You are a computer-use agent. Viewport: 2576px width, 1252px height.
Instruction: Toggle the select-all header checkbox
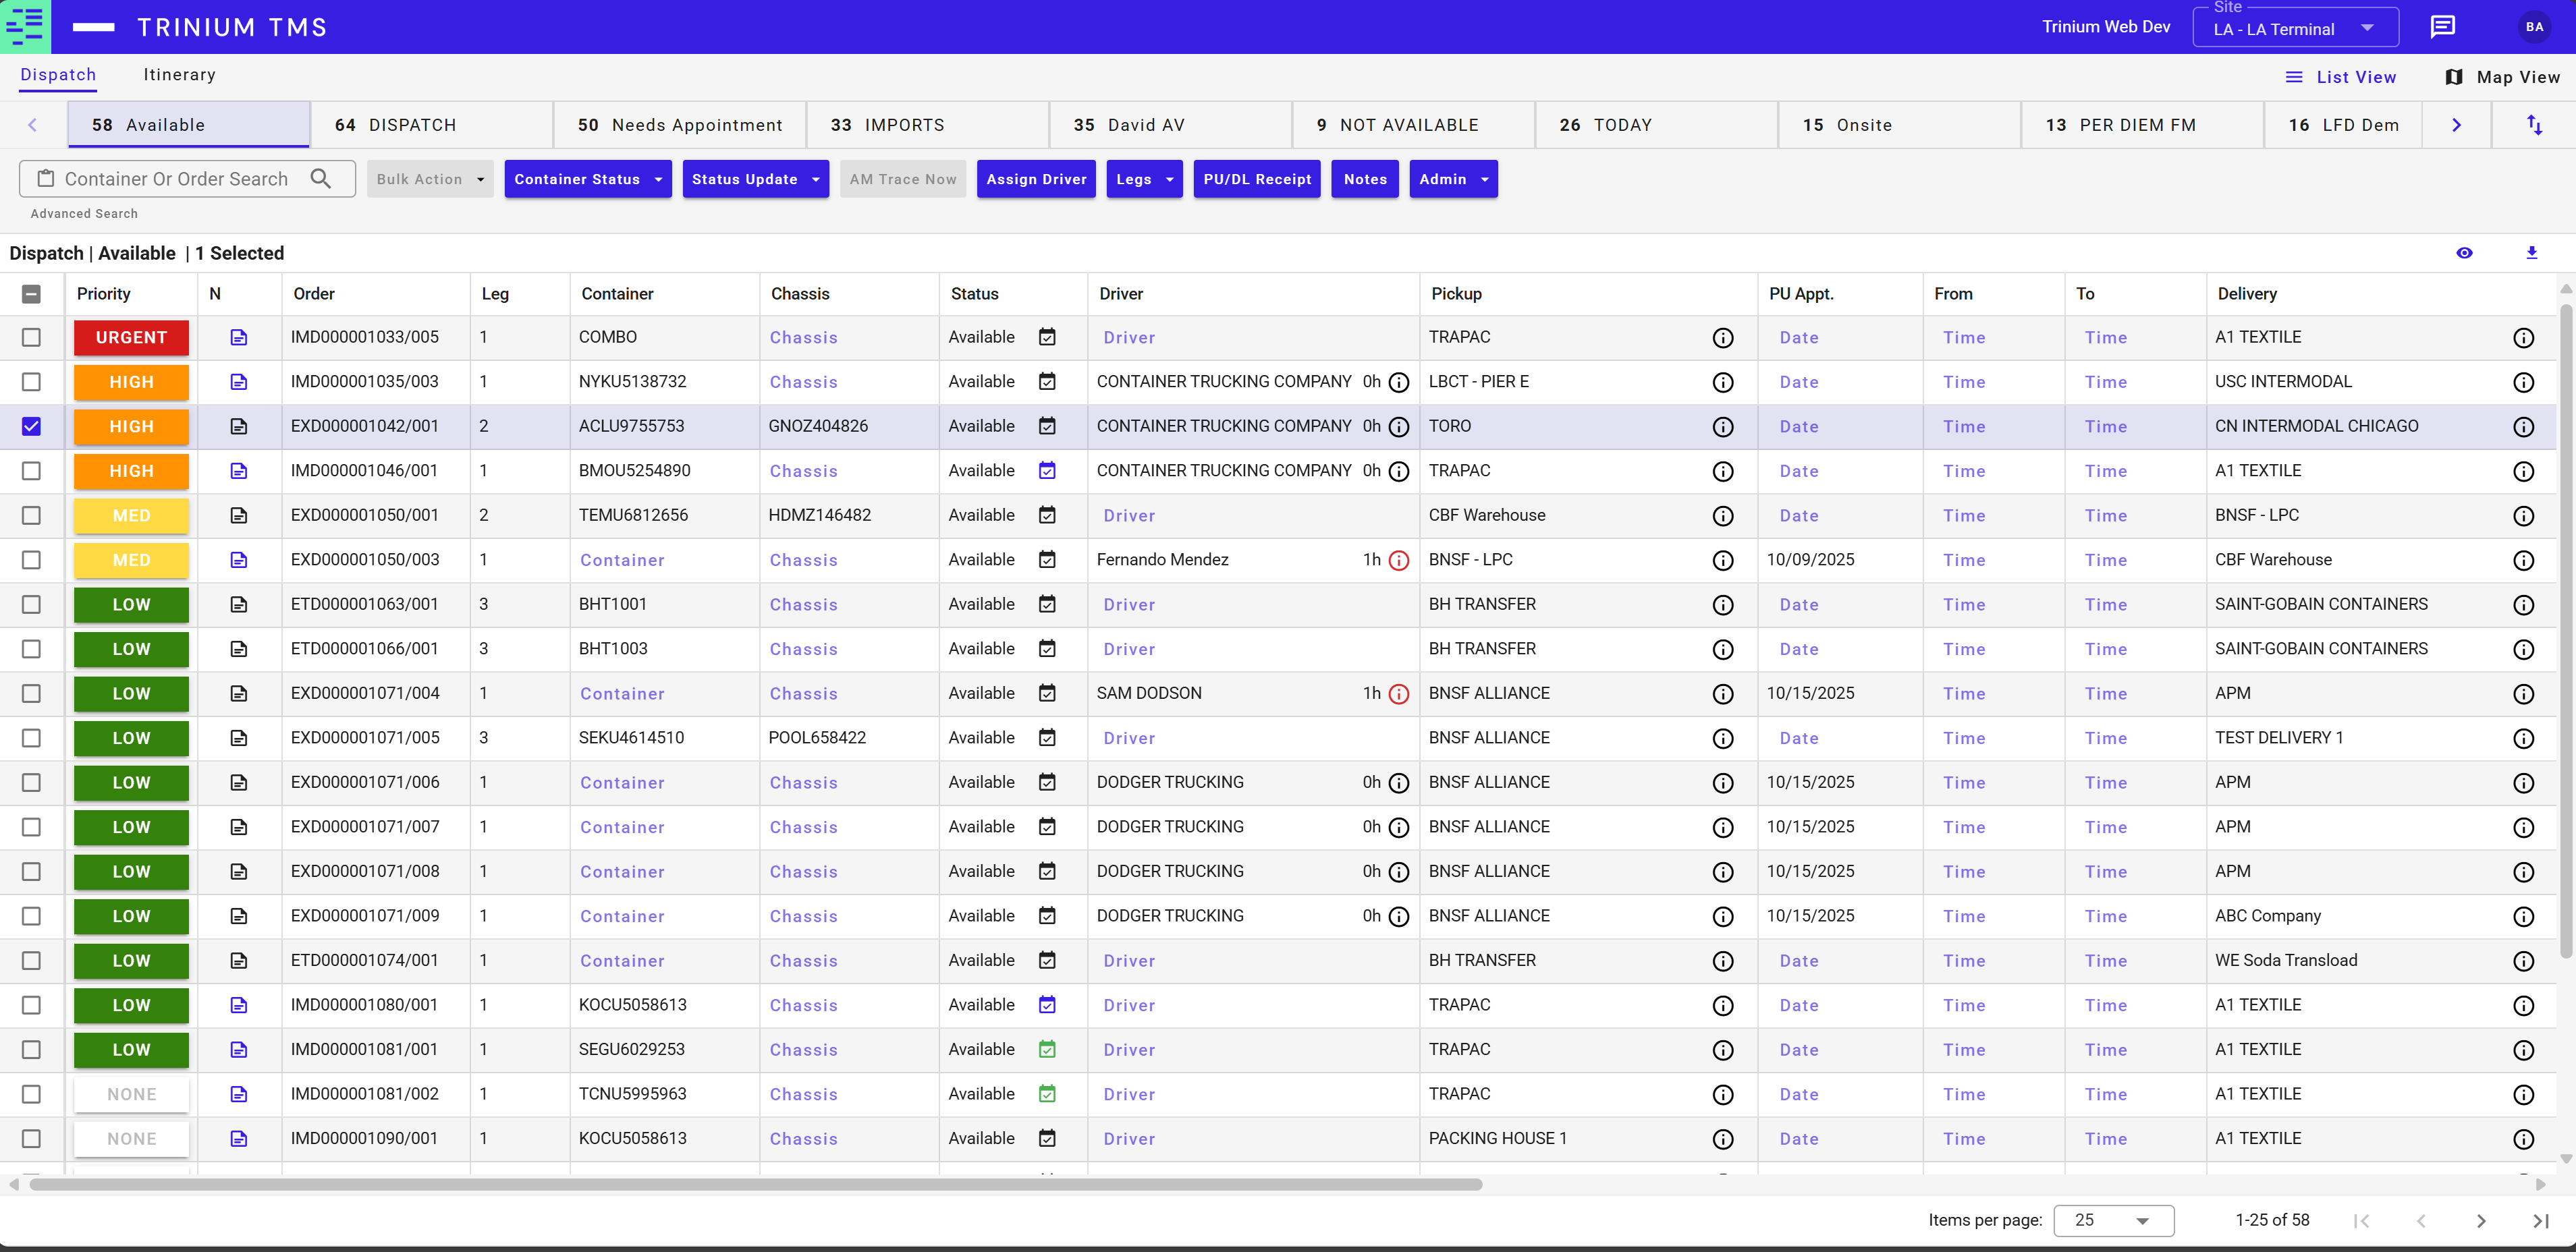(x=32, y=293)
